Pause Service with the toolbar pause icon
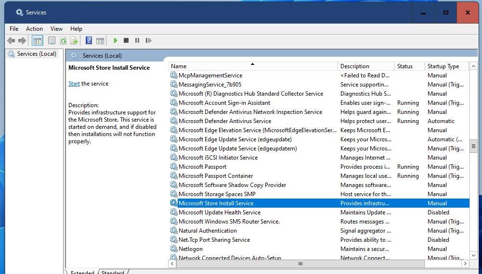482x274 pixels. (137, 40)
